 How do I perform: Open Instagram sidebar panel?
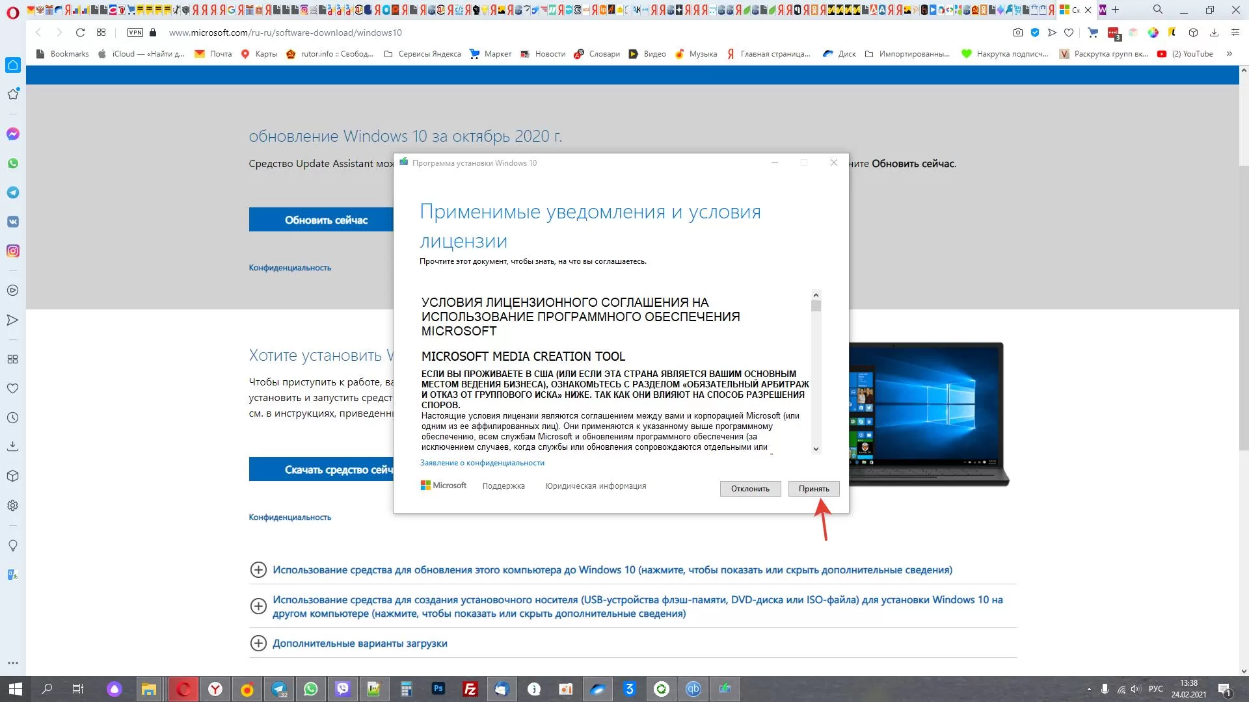point(13,251)
